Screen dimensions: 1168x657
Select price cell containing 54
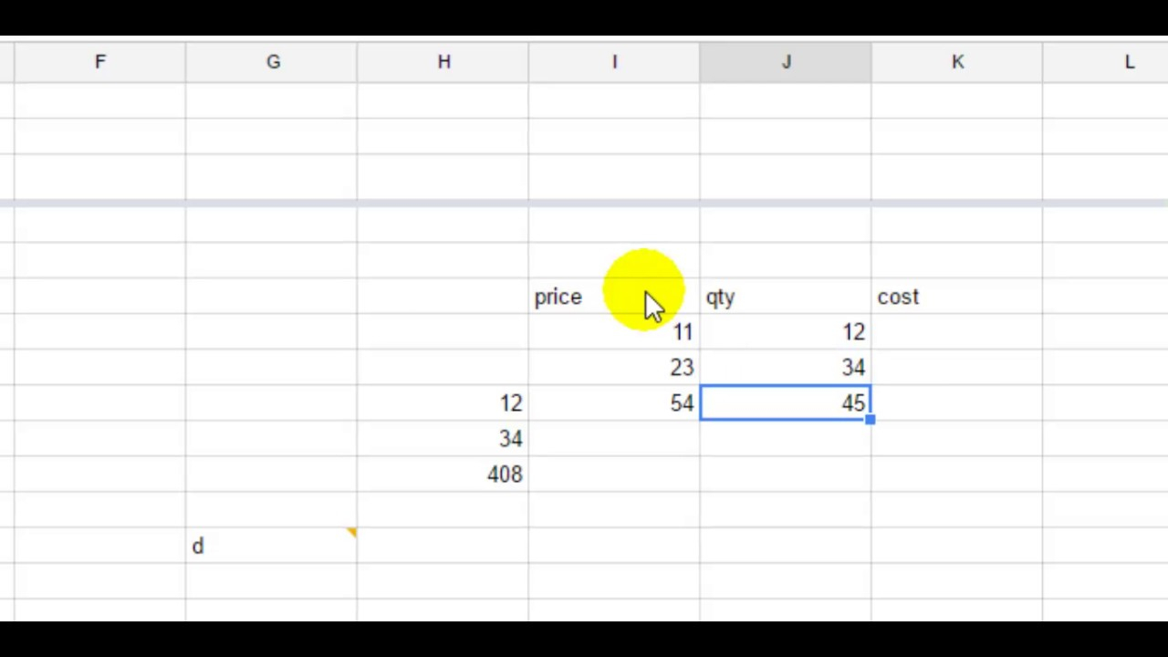tap(614, 404)
